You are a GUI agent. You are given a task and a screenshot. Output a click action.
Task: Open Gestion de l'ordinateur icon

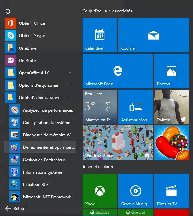coord(15,160)
